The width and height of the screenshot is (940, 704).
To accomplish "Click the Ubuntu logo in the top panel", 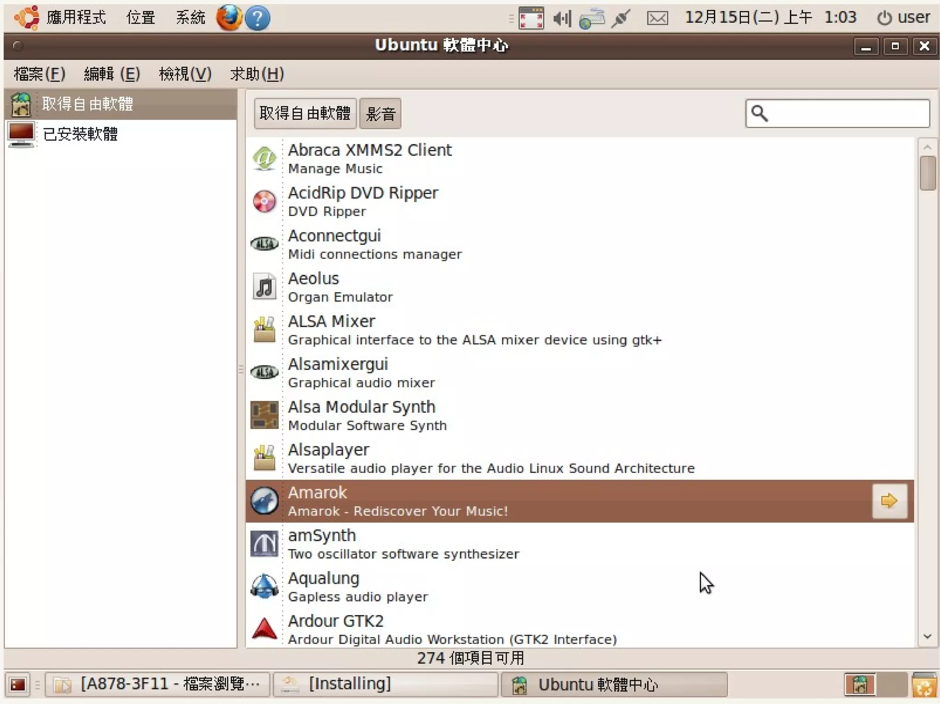I will [27, 18].
